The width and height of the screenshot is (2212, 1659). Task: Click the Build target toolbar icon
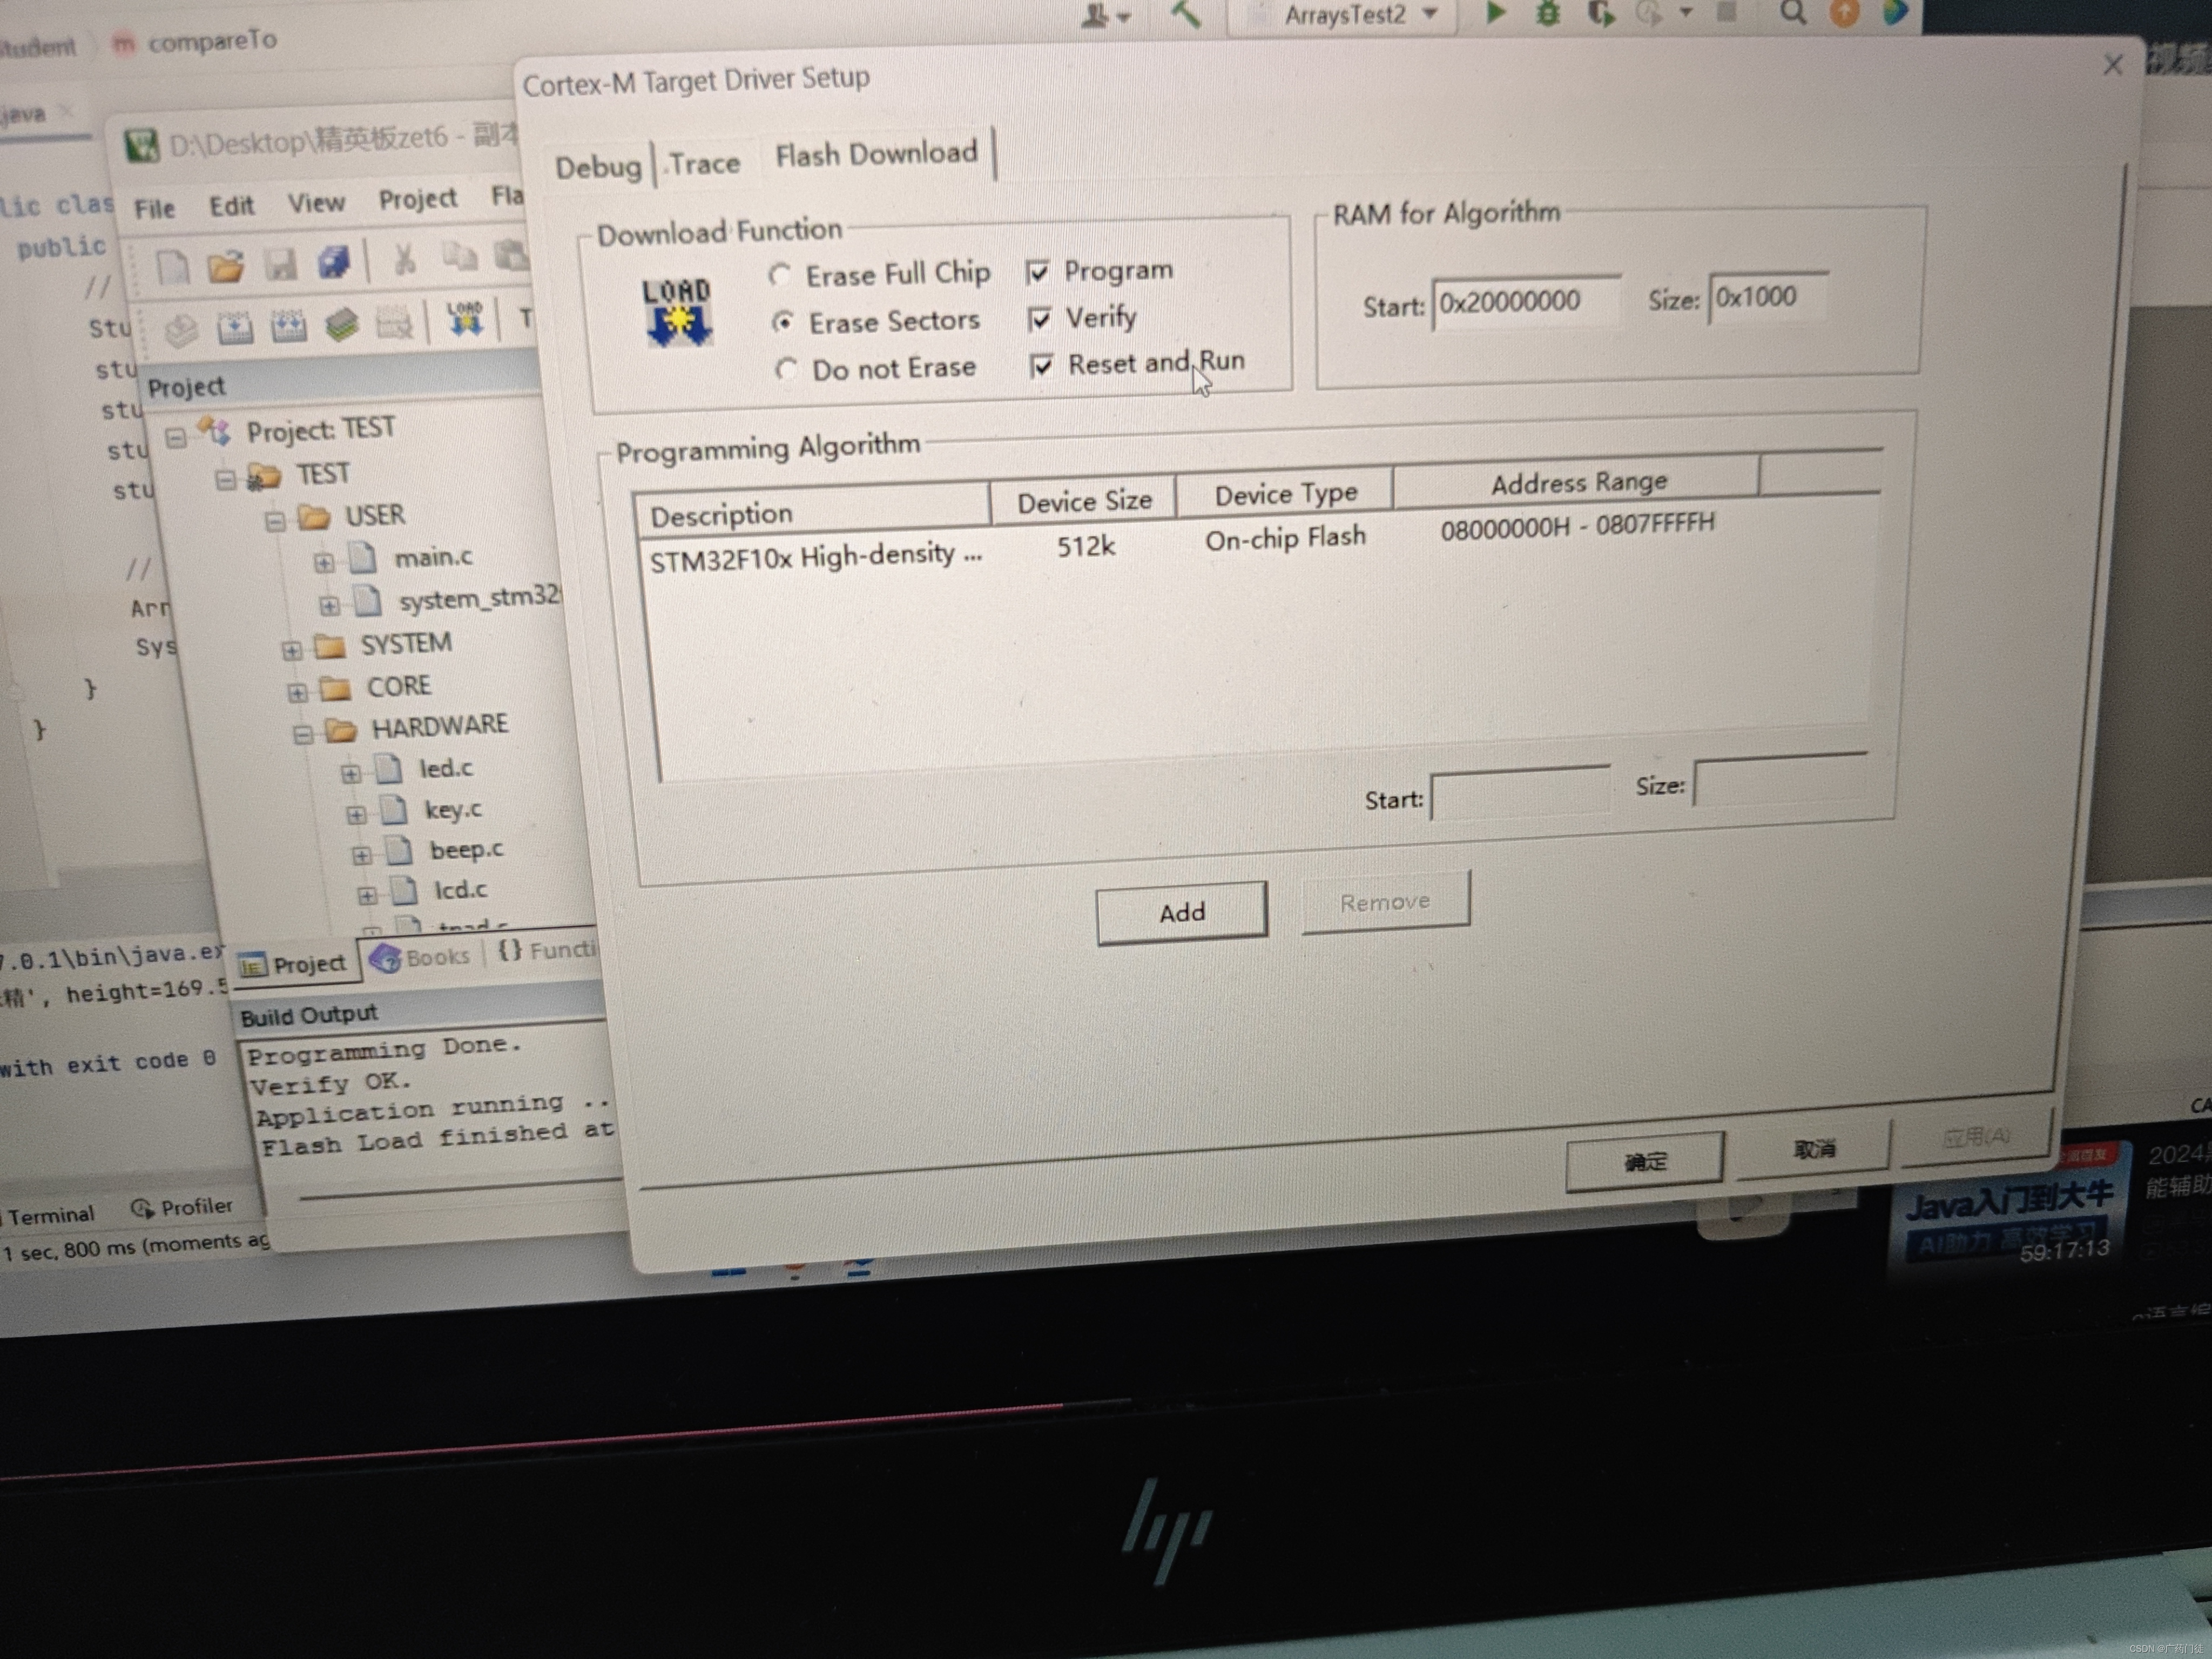[x=235, y=329]
